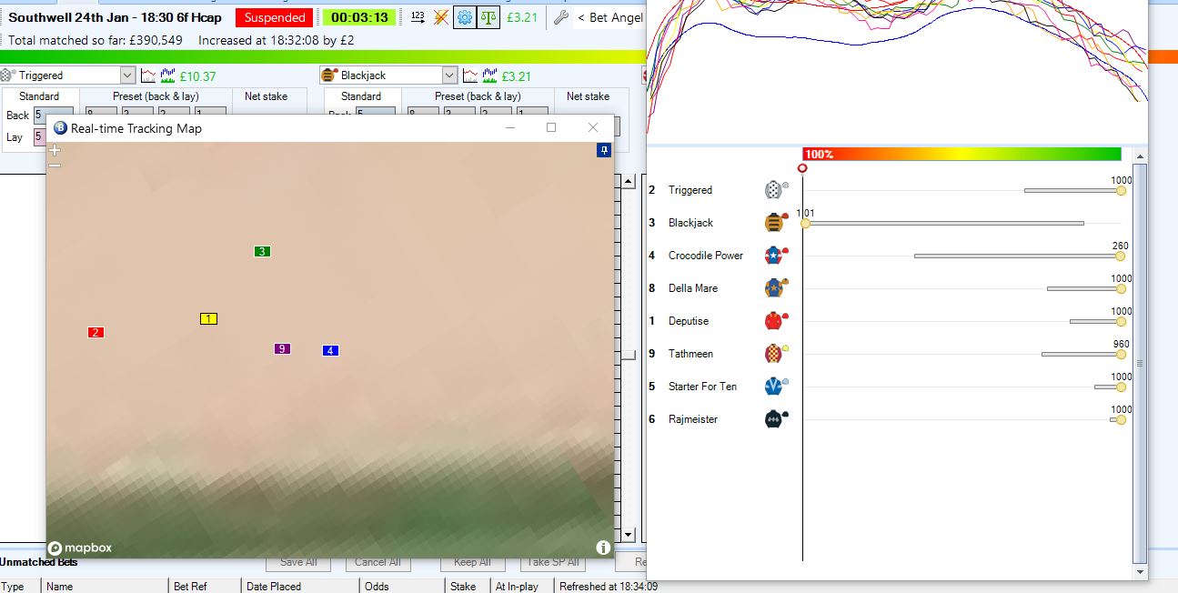Click the Blackjack 1.01 slider handle

tap(805, 223)
